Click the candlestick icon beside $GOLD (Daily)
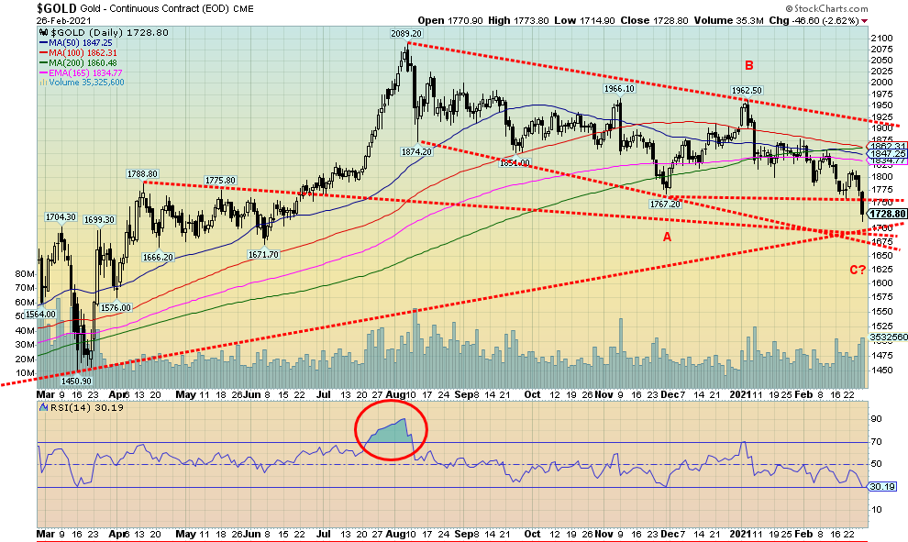The width and height of the screenshot is (908, 542). [x=42, y=33]
